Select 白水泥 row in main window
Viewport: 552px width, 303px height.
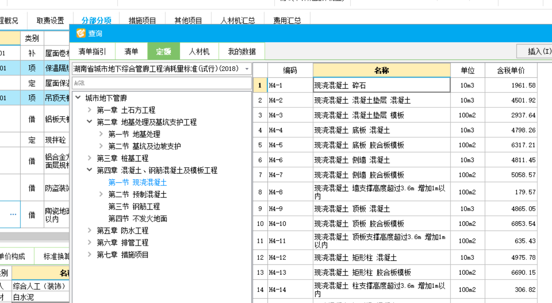34,297
